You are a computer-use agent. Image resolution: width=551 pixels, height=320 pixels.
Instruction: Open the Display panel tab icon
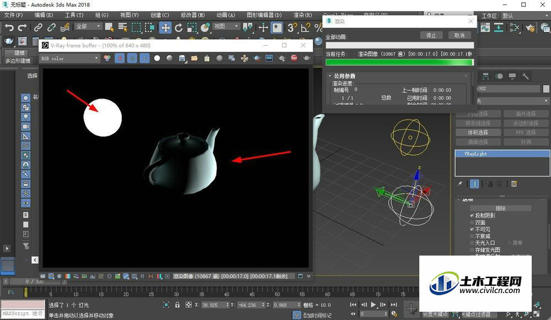tap(512, 76)
